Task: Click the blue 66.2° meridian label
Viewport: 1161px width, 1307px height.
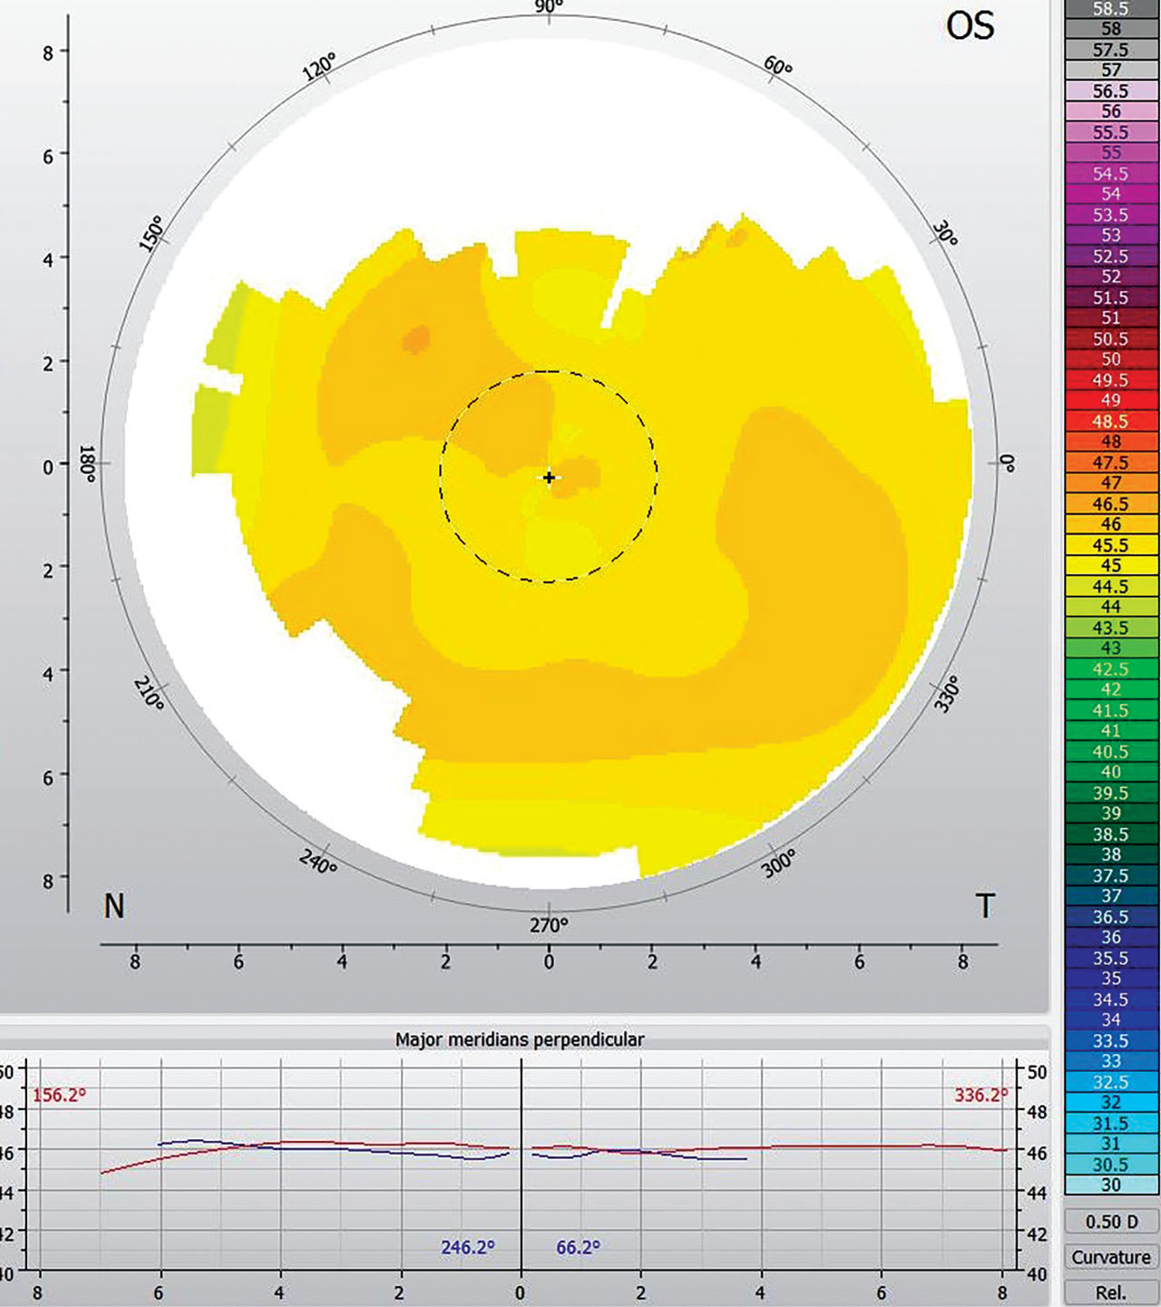Action: pyautogui.click(x=578, y=1247)
